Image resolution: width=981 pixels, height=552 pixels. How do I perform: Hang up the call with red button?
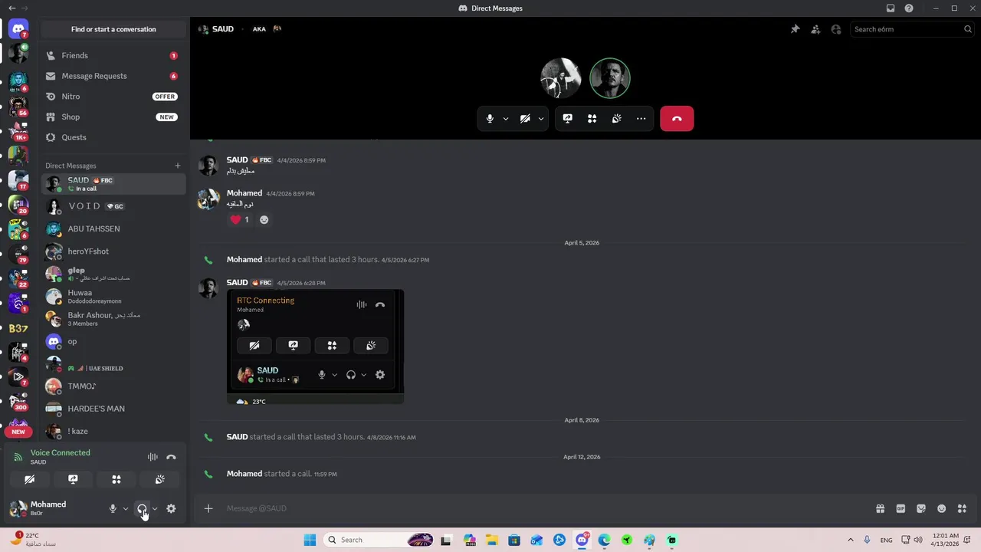(x=677, y=119)
